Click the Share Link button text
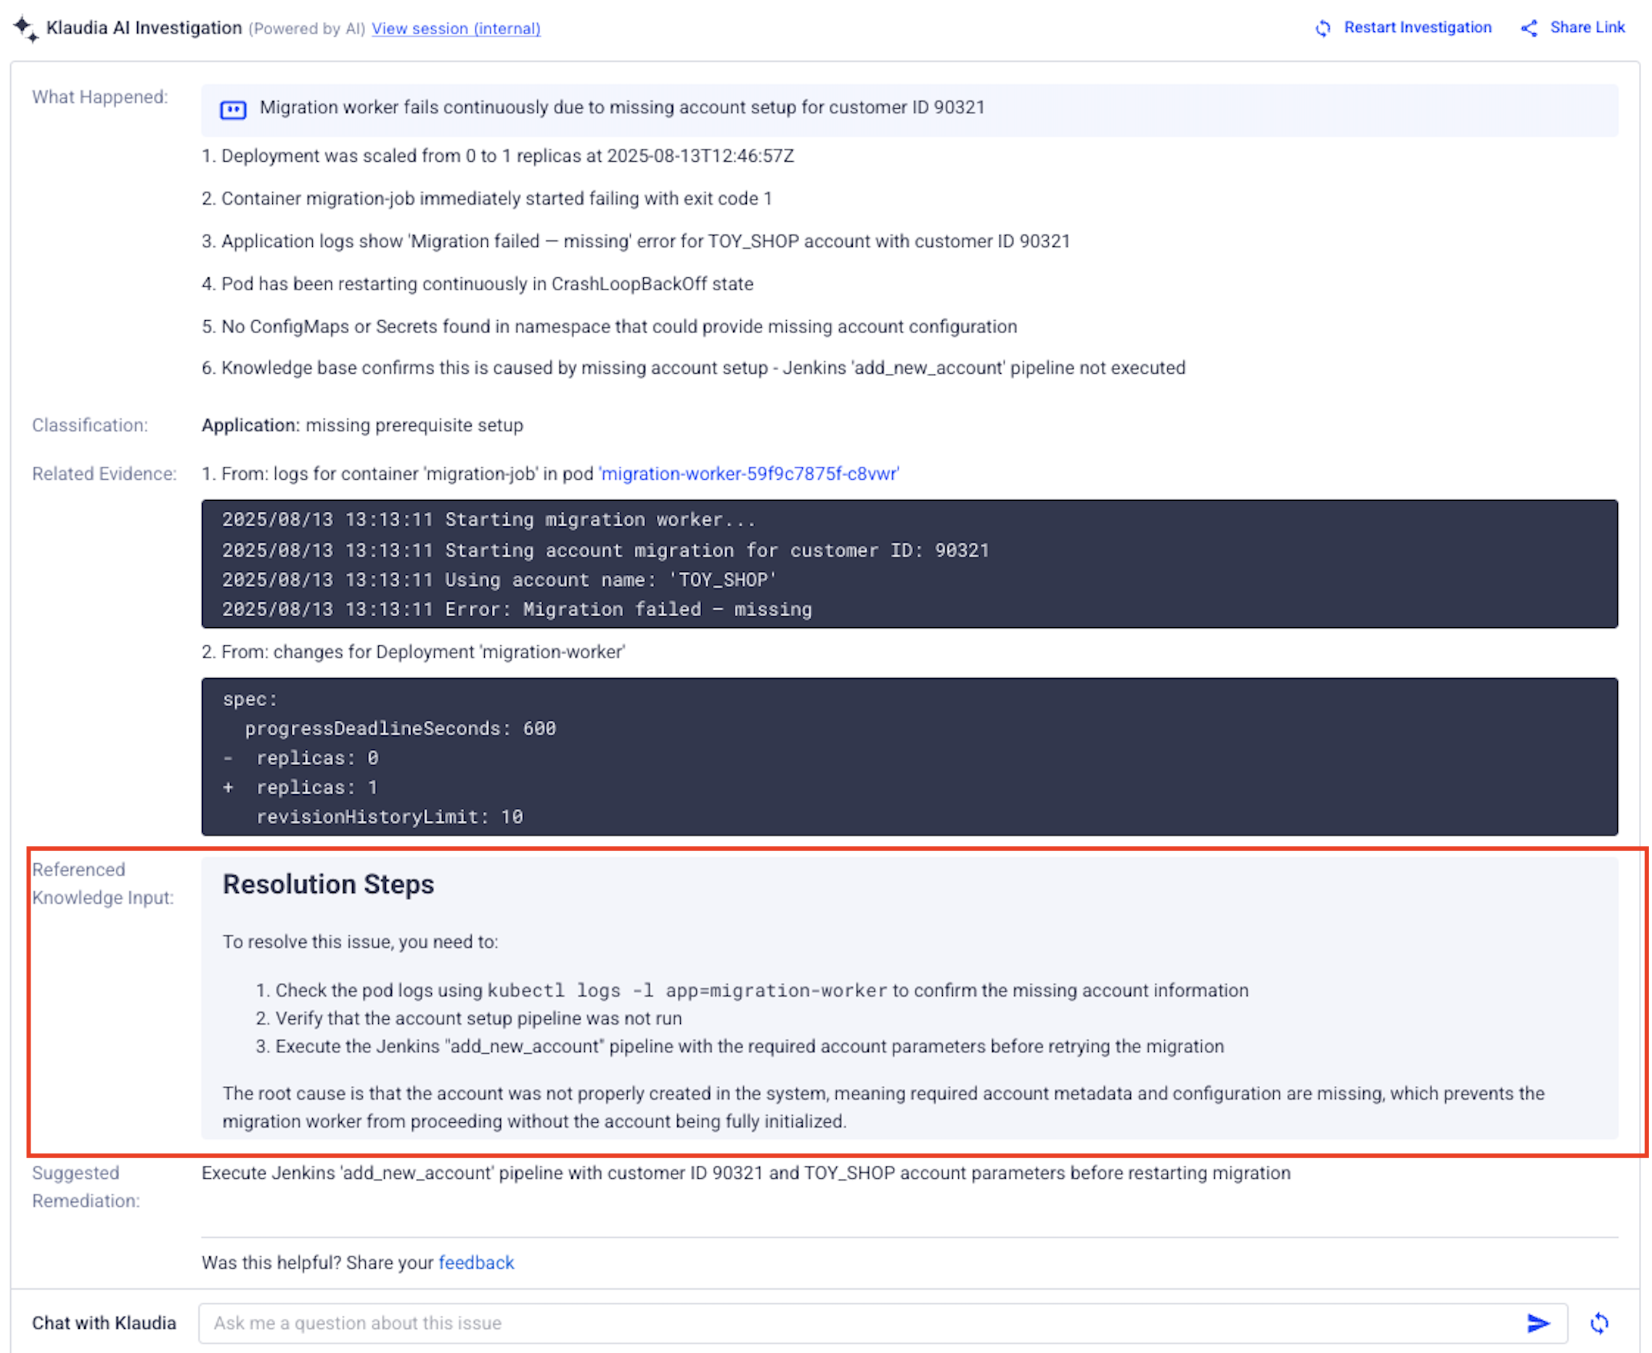The height and width of the screenshot is (1353, 1652). (1587, 28)
